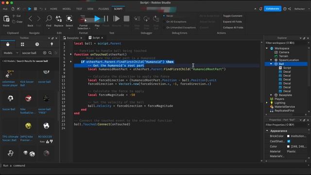Click the quick access blue Play icon
The height and width of the screenshot is (175, 311).
pyautogui.click(x=30, y=9)
